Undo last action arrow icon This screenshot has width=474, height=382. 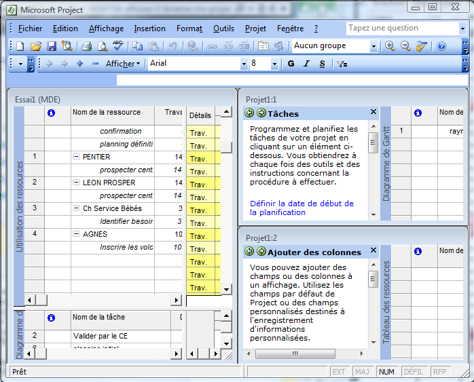[x=172, y=46]
